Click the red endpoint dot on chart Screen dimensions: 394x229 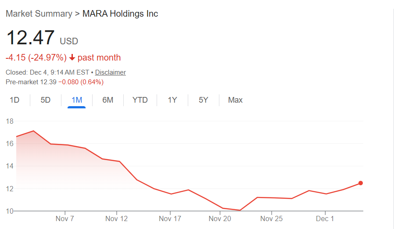(361, 183)
